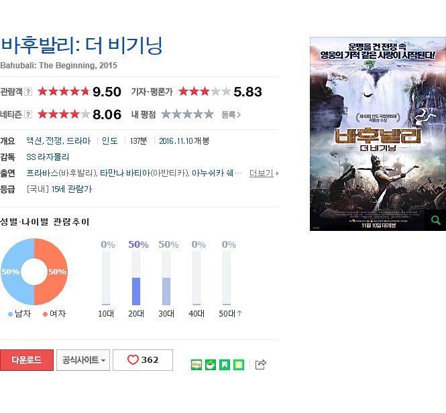Set my rating on gray stars
The height and width of the screenshot is (413, 446).
(x=187, y=114)
